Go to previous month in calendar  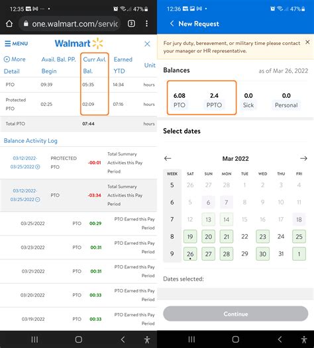(x=168, y=159)
